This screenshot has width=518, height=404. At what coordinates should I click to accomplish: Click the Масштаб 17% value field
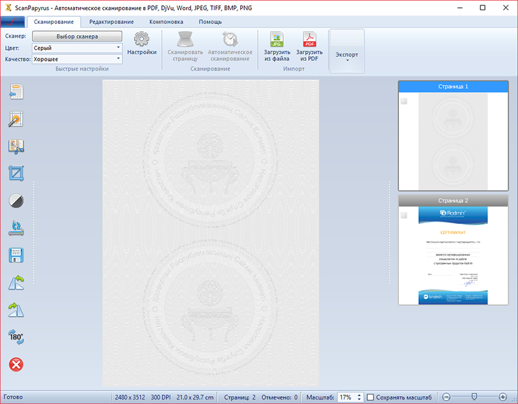pos(346,397)
